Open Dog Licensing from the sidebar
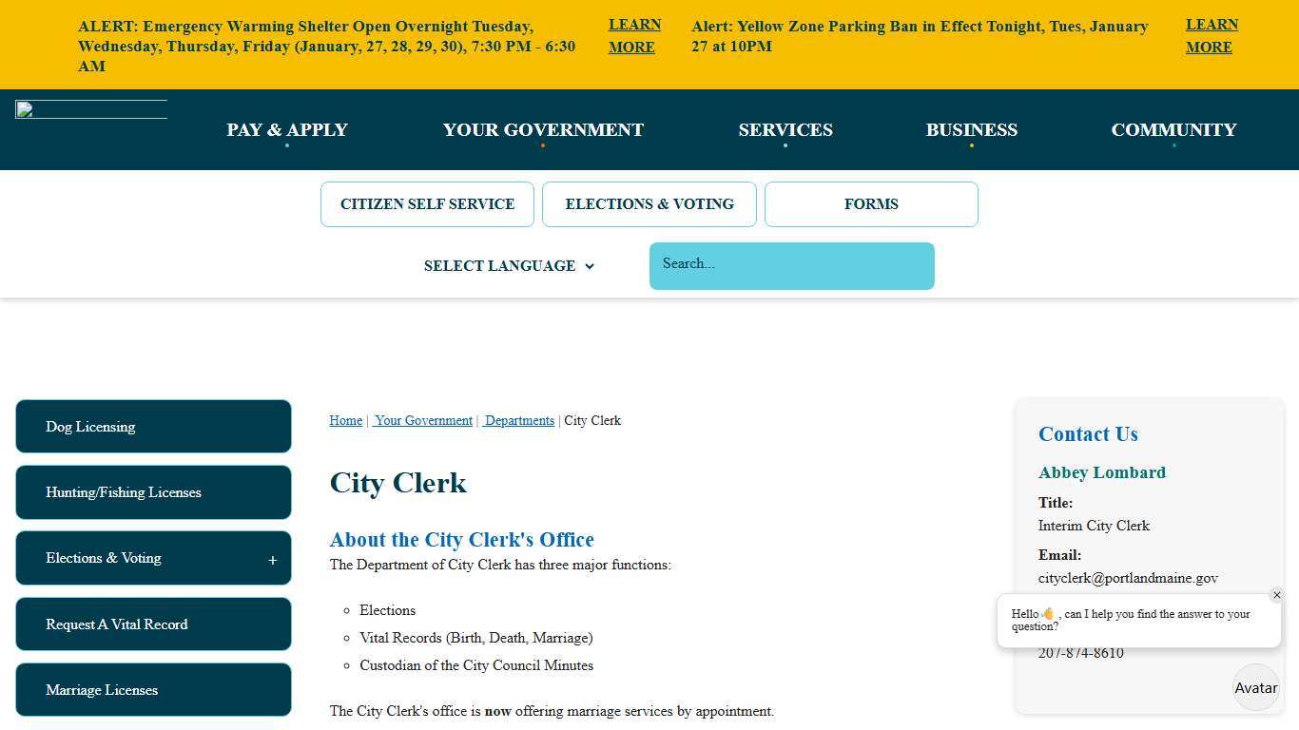The height and width of the screenshot is (730, 1299). pyautogui.click(x=153, y=426)
